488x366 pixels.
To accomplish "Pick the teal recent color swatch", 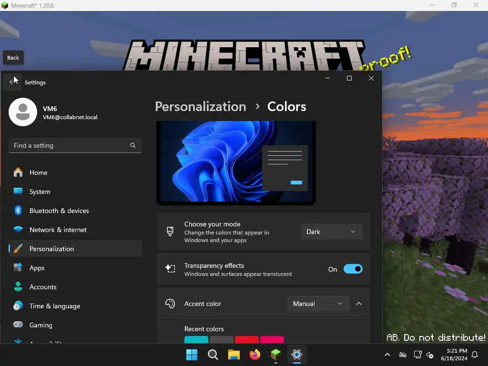I will click(x=196, y=339).
